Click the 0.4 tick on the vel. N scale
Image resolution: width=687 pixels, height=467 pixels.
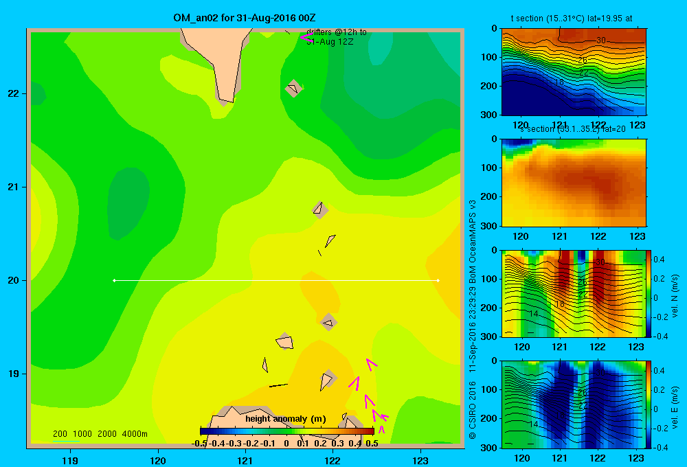click(660, 260)
